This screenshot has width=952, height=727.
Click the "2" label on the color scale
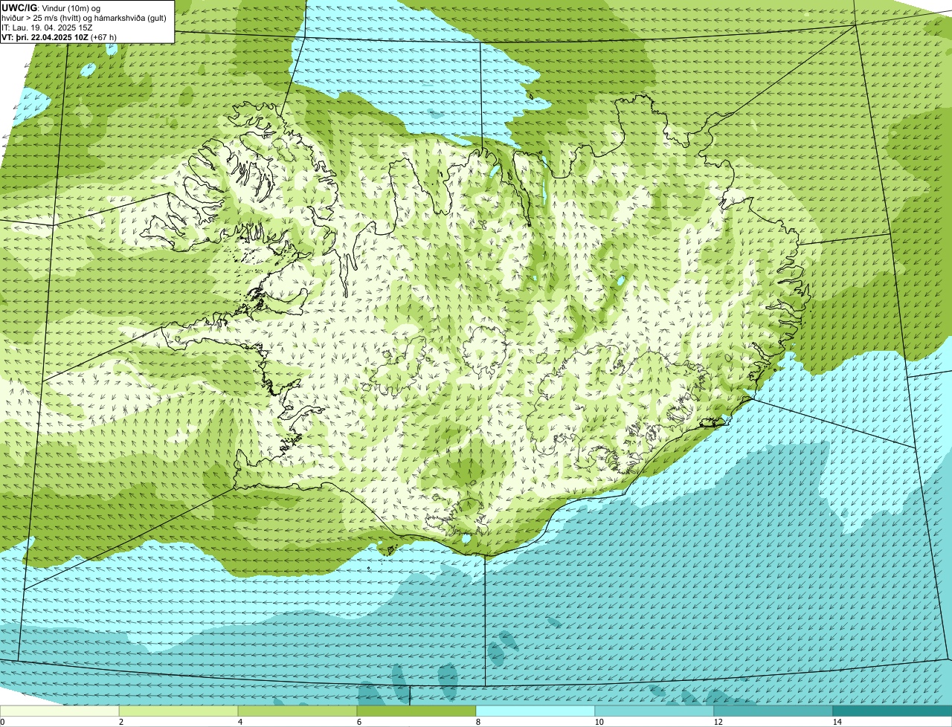[x=121, y=722]
